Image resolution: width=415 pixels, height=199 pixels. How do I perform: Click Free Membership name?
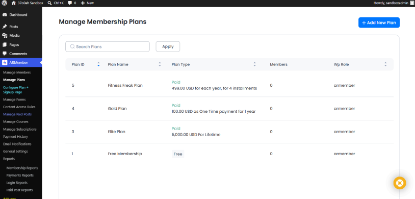coord(125,154)
